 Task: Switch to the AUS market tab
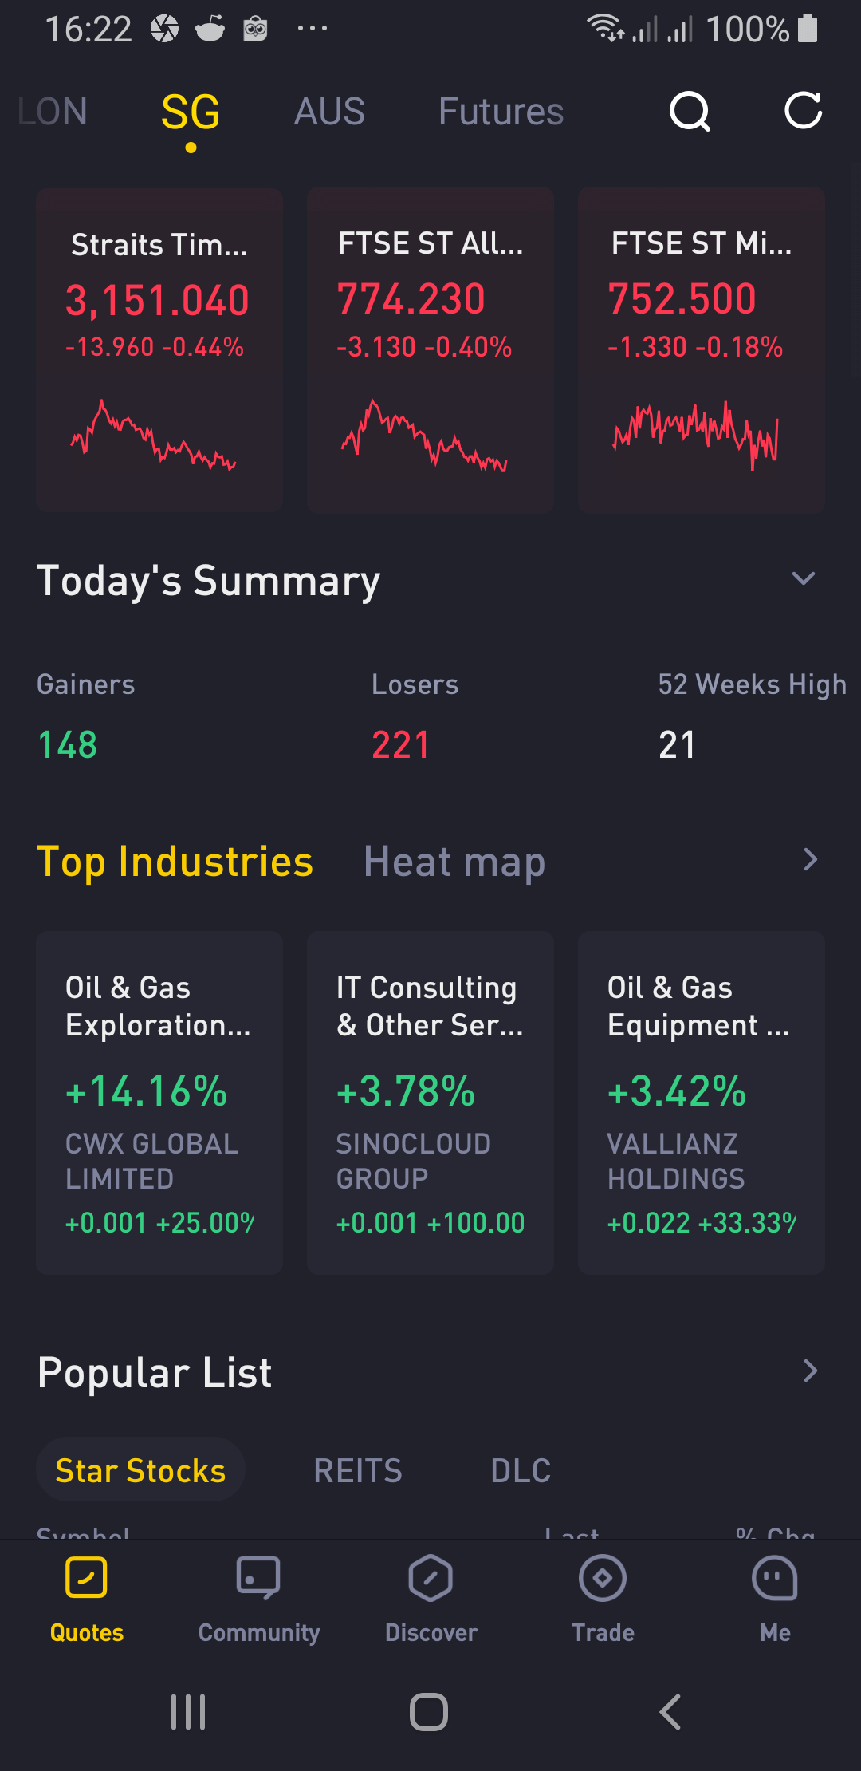click(x=328, y=112)
